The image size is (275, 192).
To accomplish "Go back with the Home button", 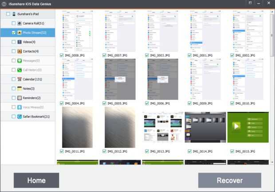I will [x=36, y=180].
